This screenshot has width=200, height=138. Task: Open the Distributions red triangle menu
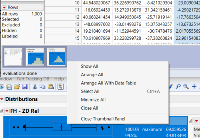click(2, 99)
